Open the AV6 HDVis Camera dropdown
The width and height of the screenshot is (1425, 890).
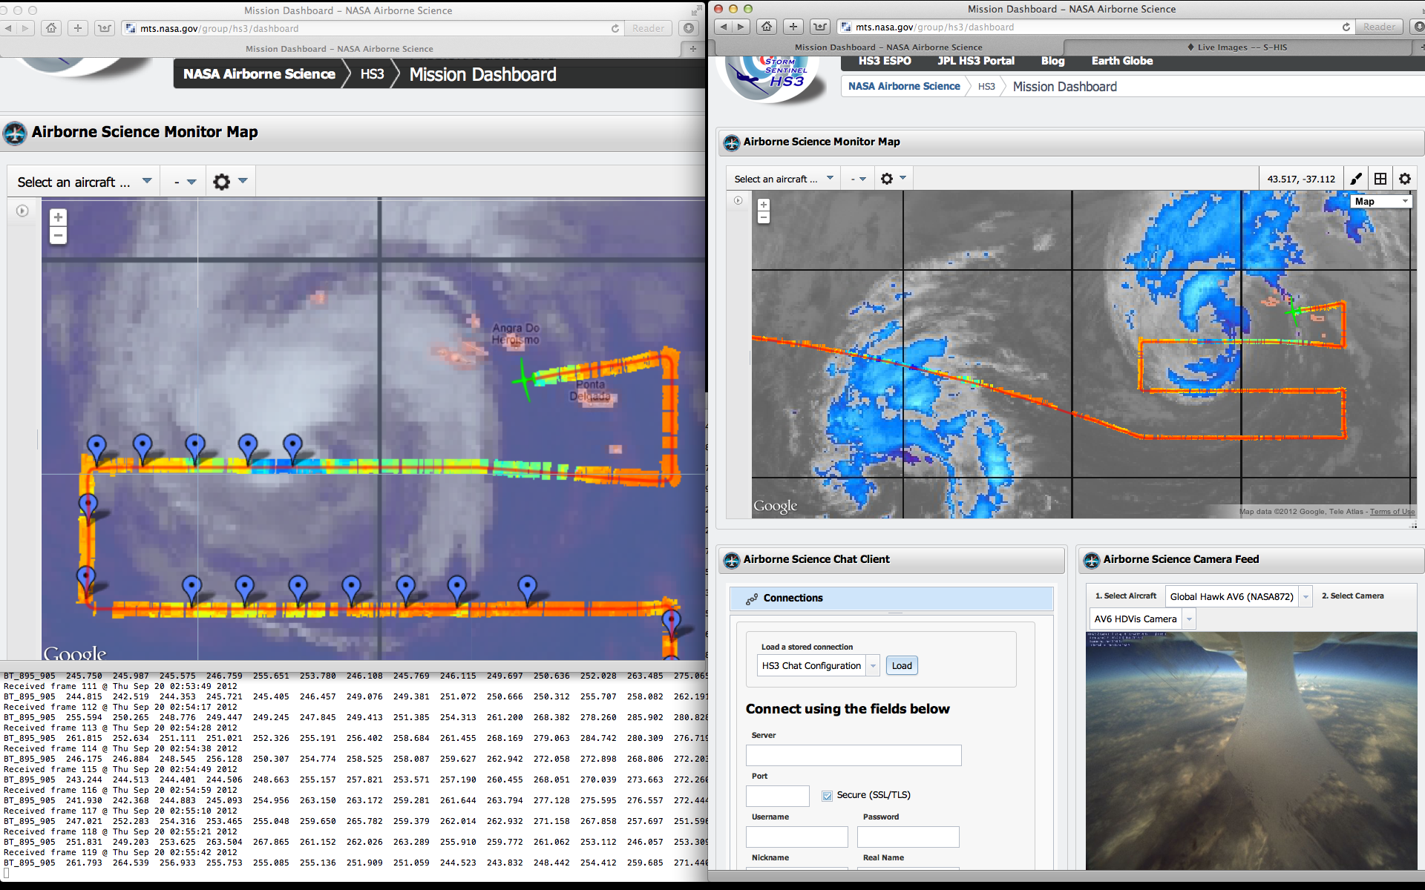click(x=1189, y=619)
